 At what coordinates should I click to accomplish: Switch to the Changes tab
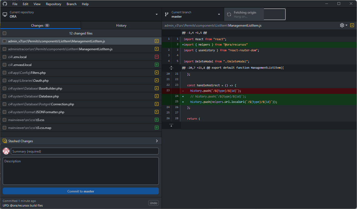pyautogui.click(x=40, y=25)
